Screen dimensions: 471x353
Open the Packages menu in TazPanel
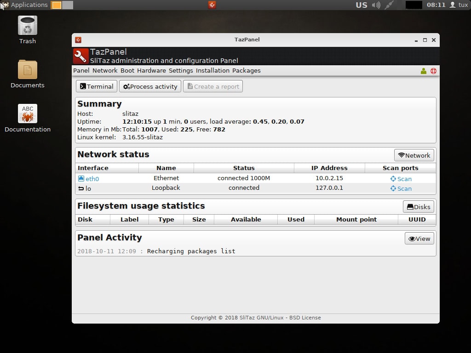coord(247,70)
